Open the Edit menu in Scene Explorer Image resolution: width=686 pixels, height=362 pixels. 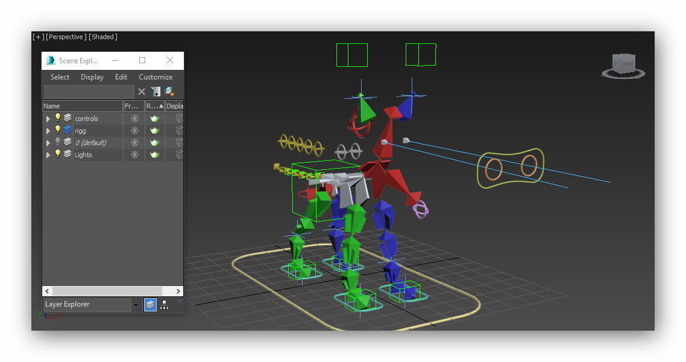121,77
